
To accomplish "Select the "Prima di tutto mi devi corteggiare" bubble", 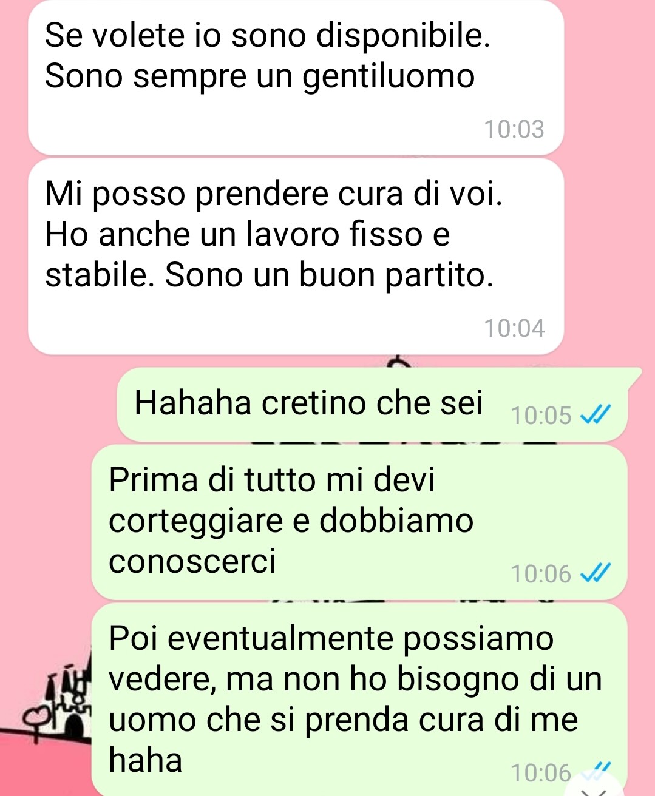I will 359,522.
